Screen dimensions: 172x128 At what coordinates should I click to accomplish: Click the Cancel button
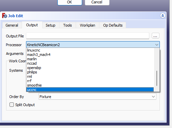click(97, 2)
